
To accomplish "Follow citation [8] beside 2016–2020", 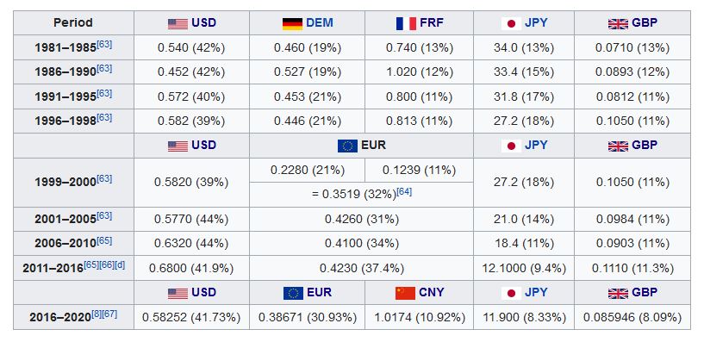I will pyautogui.click(x=97, y=314).
